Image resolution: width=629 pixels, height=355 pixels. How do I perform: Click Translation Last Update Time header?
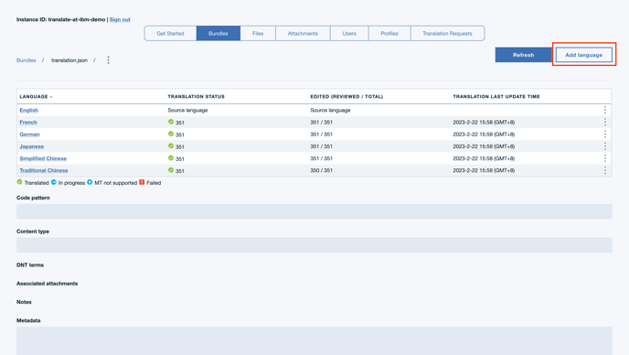coord(496,97)
